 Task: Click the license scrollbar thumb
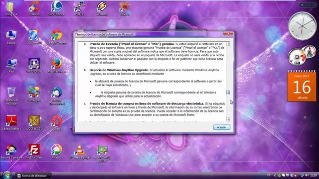[228, 92]
